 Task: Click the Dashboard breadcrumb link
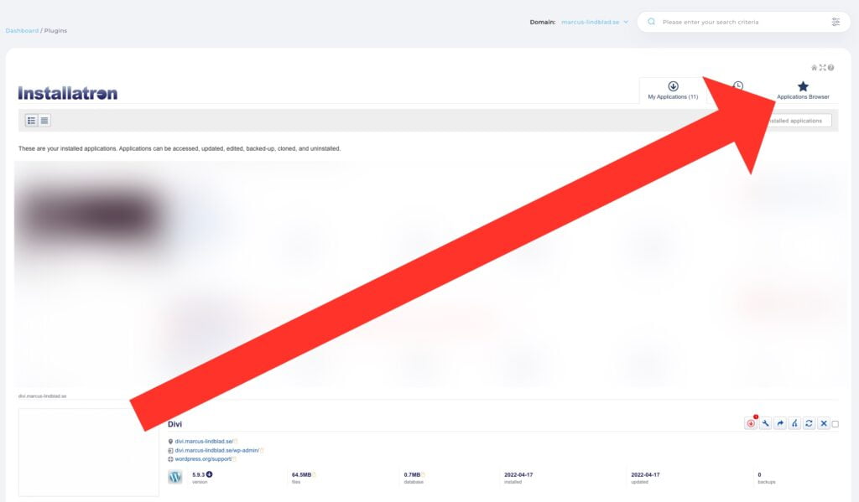tap(22, 31)
